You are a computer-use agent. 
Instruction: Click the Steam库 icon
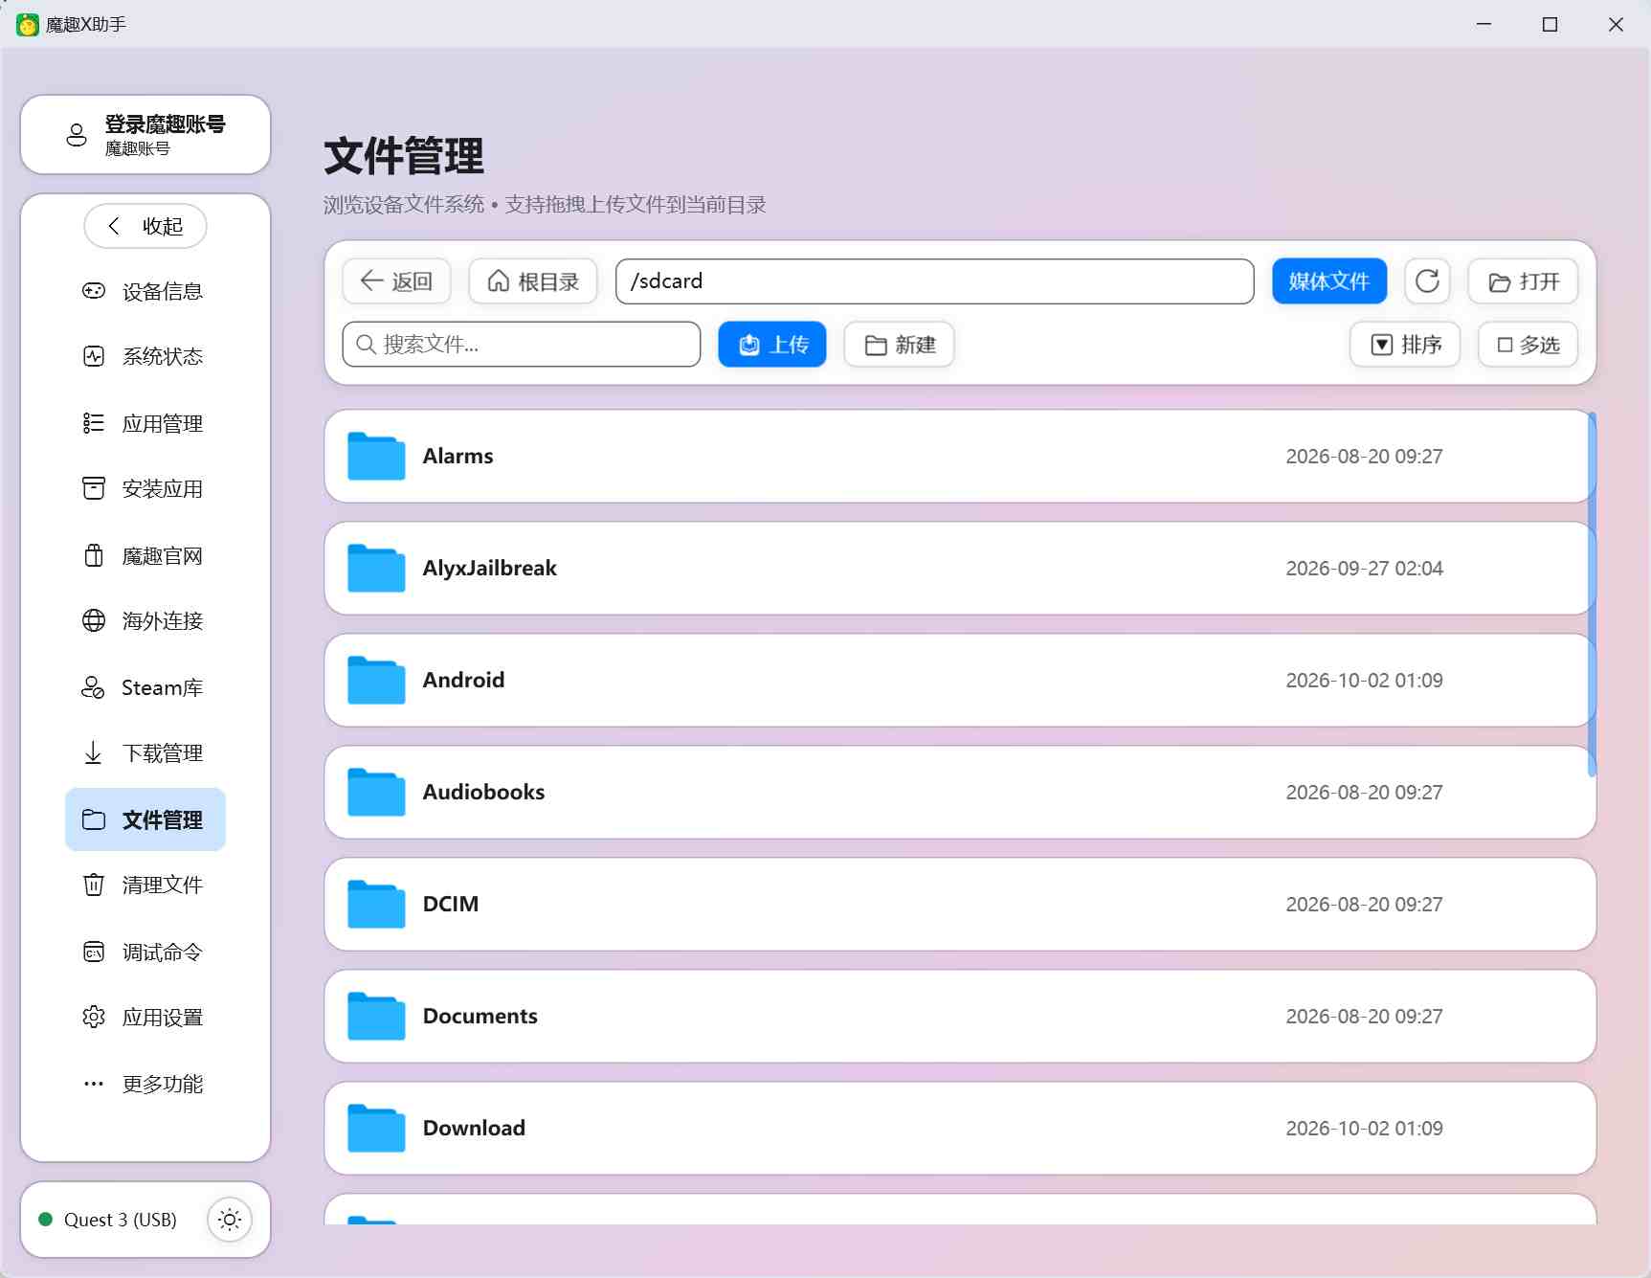pyautogui.click(x=94, y=687)
